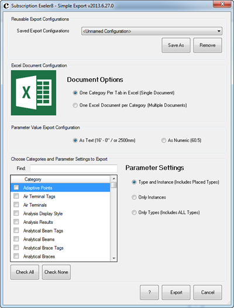Click the app icon in title bar
Image resolution: width=234 pixels, height=308 pixels.
6,6
